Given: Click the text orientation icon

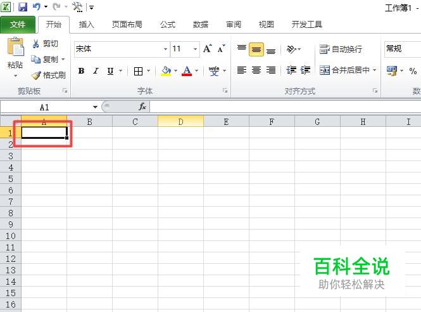Looking at the screenshot, I should point(292,49).
